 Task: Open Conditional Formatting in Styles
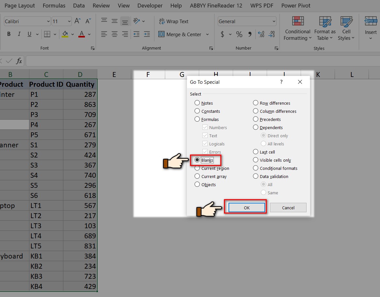point(297,28)
